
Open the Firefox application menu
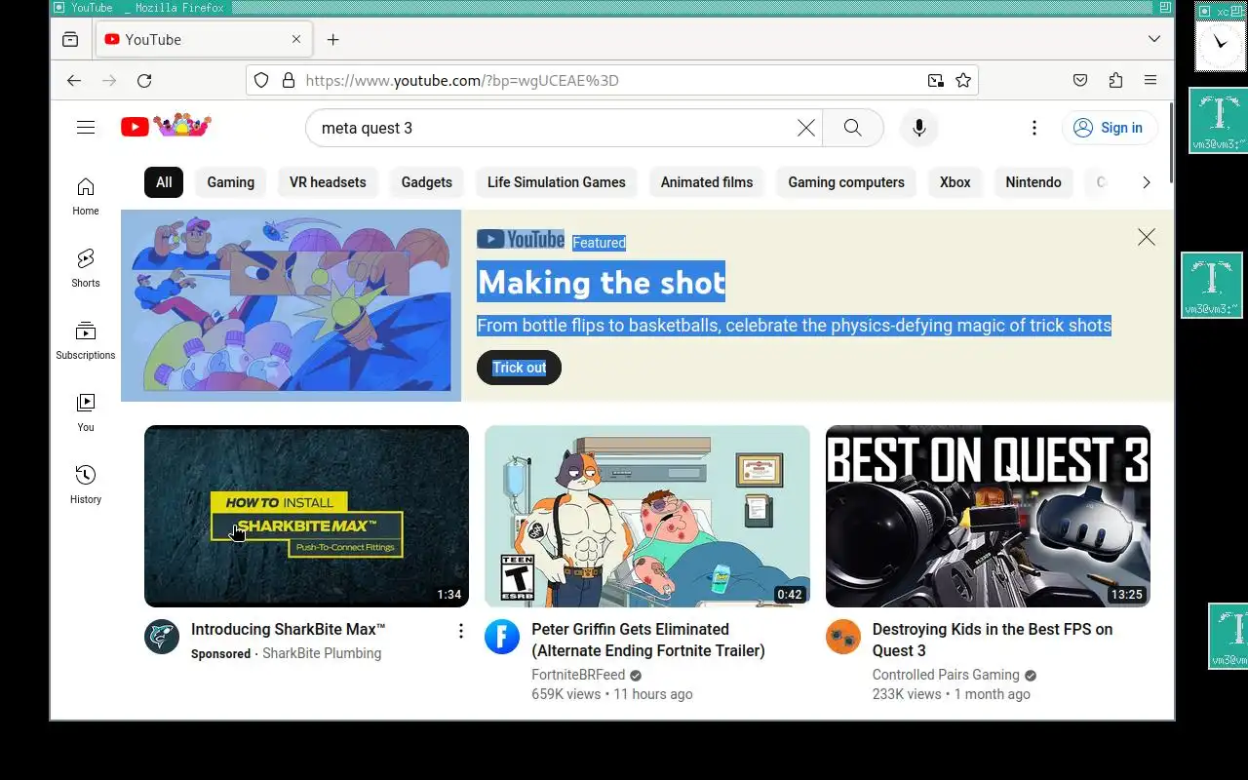1150,81
